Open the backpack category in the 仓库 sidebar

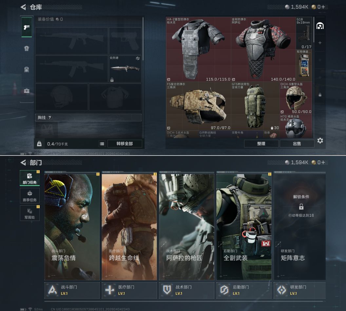coord(27,69)
